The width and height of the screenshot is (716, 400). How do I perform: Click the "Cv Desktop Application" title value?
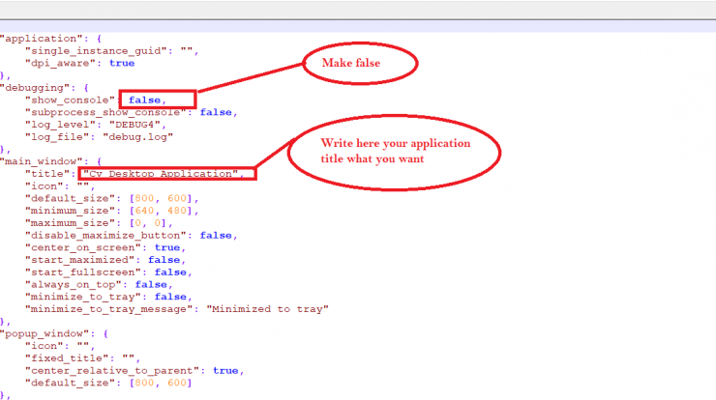pyautogui.click(x=161, y=174)
